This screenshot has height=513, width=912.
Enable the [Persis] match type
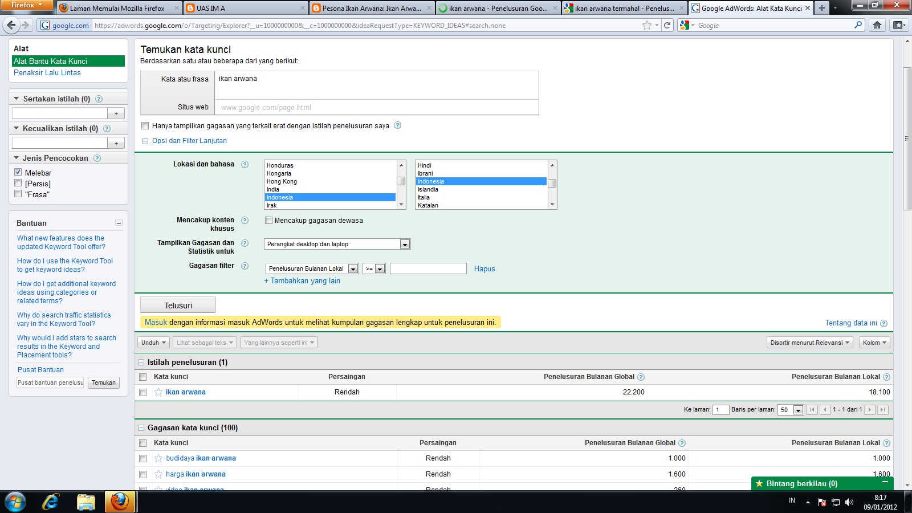pyautogui.click(x=18, y=183)
